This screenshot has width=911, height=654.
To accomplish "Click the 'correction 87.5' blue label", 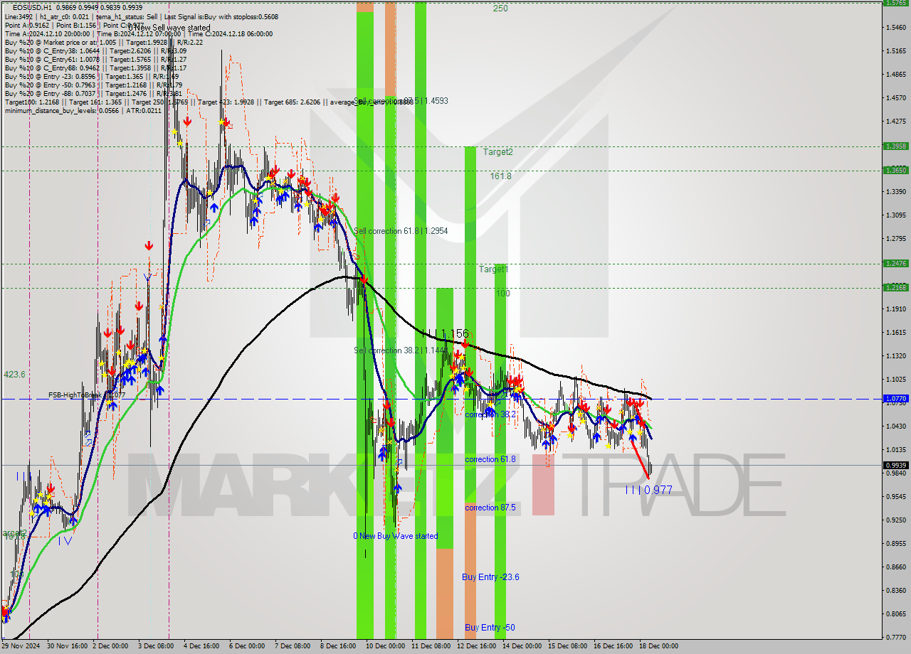I will (490, 508).
